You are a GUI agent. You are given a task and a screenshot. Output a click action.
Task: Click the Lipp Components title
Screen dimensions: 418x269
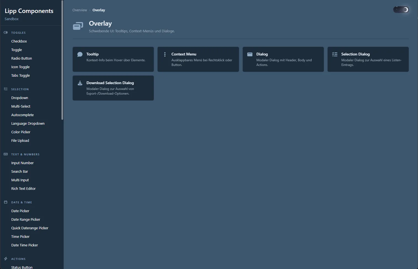point(29,11)
